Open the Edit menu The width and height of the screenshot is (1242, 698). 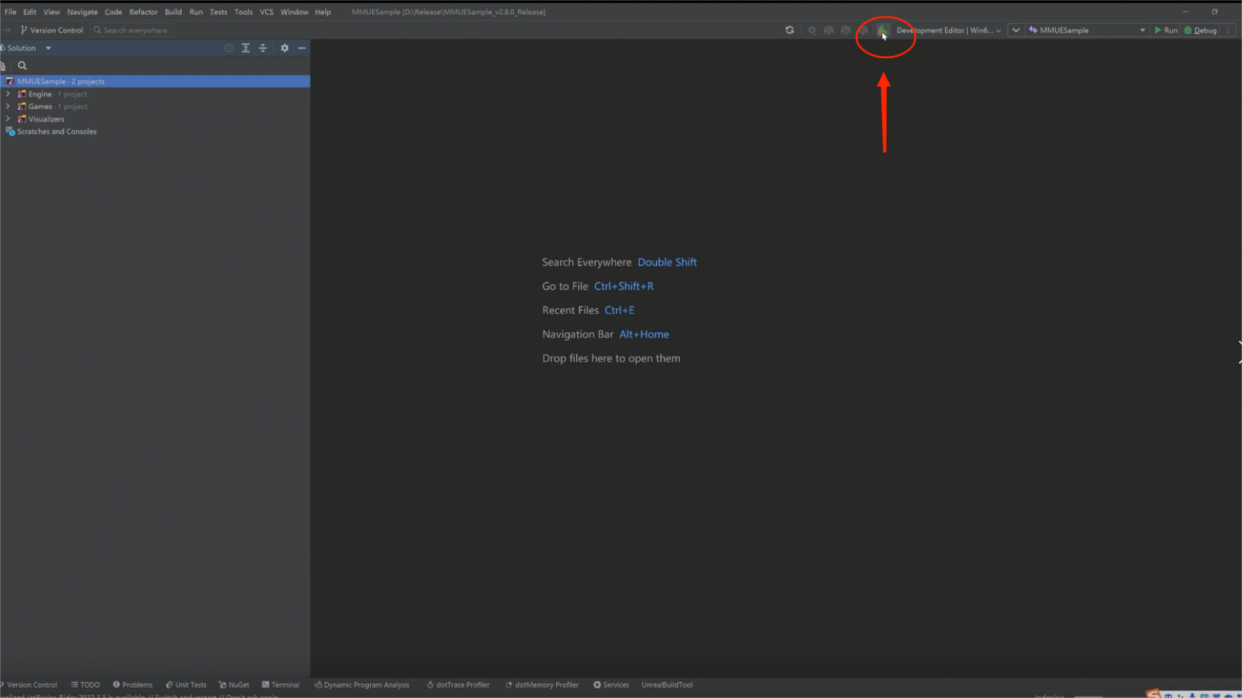point(30,12)
